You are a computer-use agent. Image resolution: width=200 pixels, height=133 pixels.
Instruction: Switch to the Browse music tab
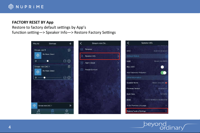pos(38,111)
